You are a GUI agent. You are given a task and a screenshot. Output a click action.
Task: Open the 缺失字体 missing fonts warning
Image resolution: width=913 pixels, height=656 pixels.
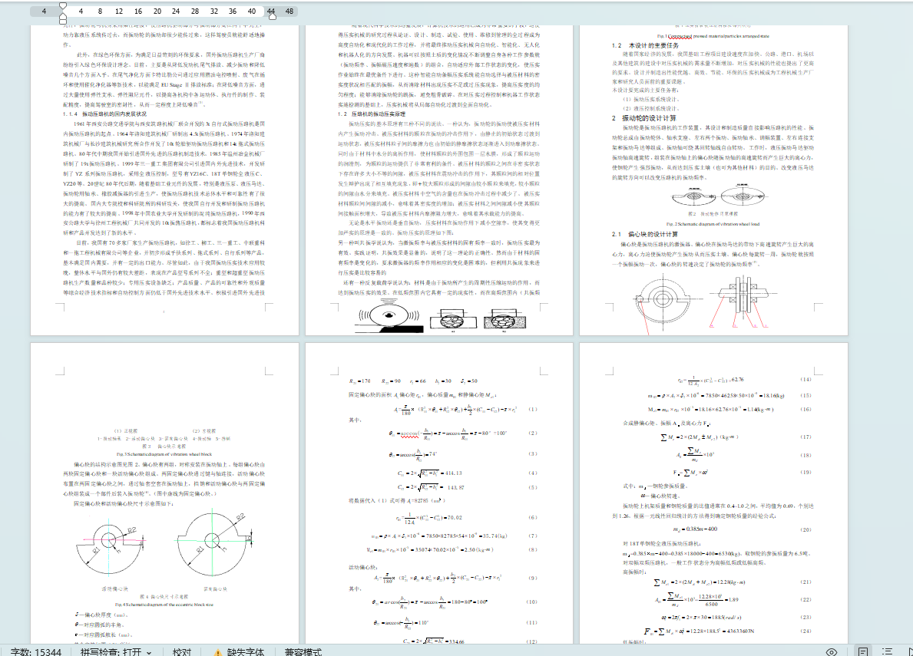coord(239,652)
